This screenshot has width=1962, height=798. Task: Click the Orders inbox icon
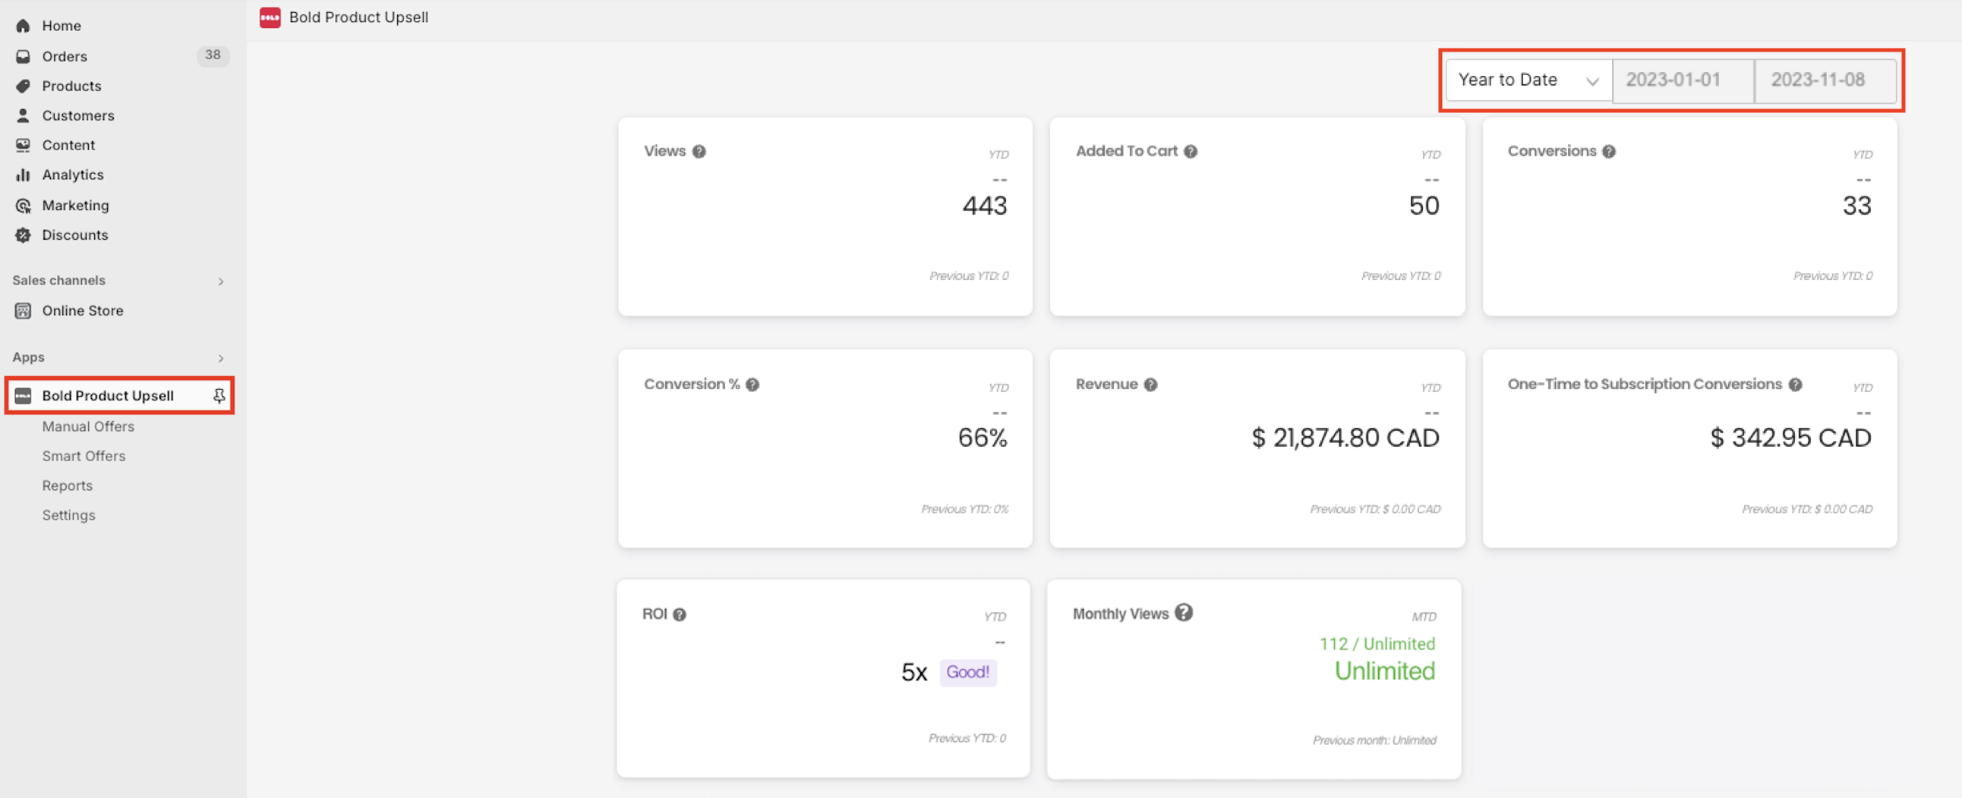[23, 56]
